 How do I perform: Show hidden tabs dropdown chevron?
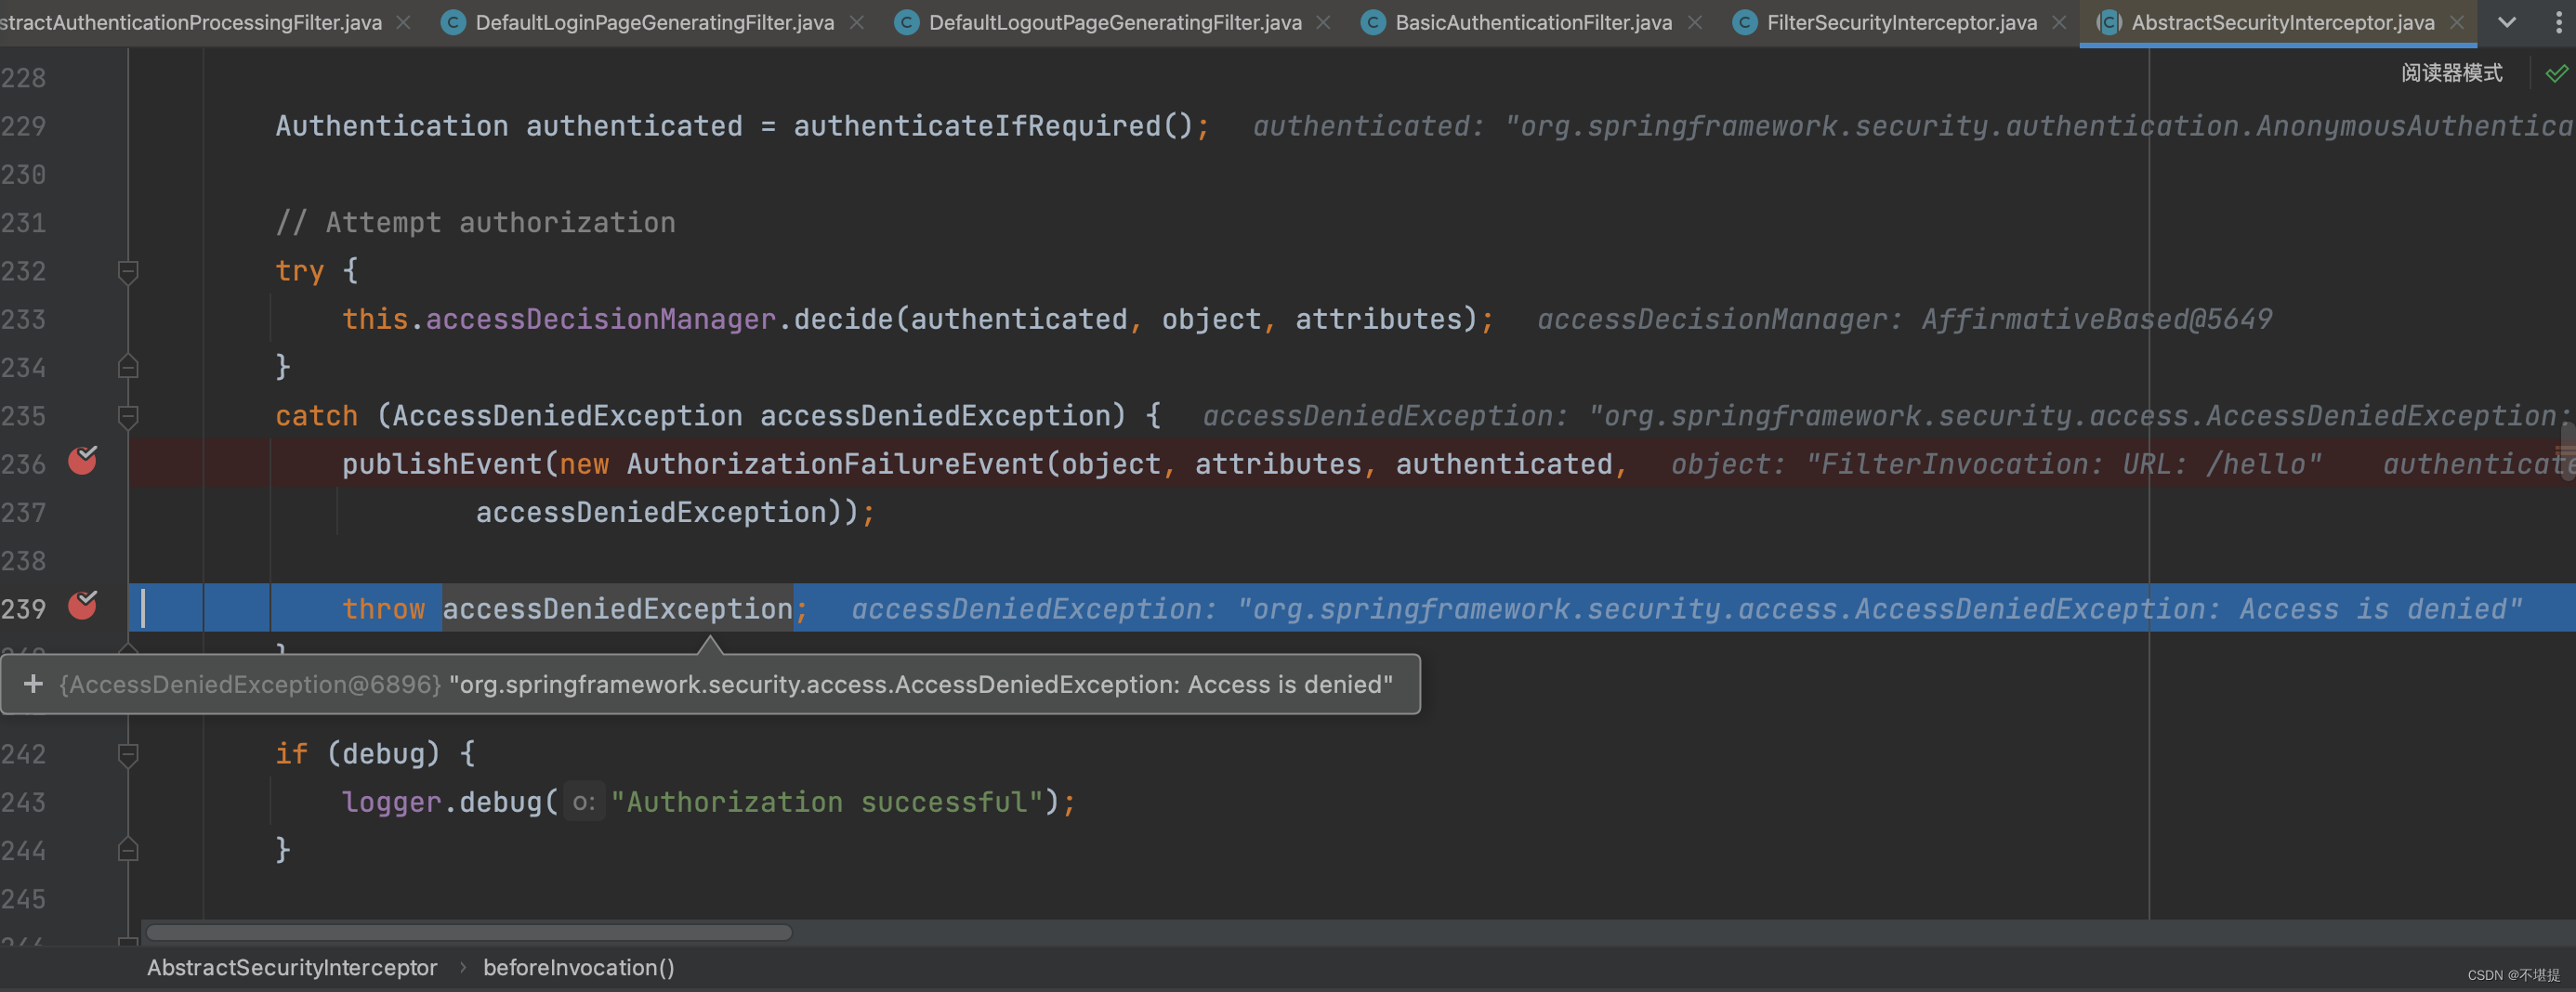pos(2507,22)
